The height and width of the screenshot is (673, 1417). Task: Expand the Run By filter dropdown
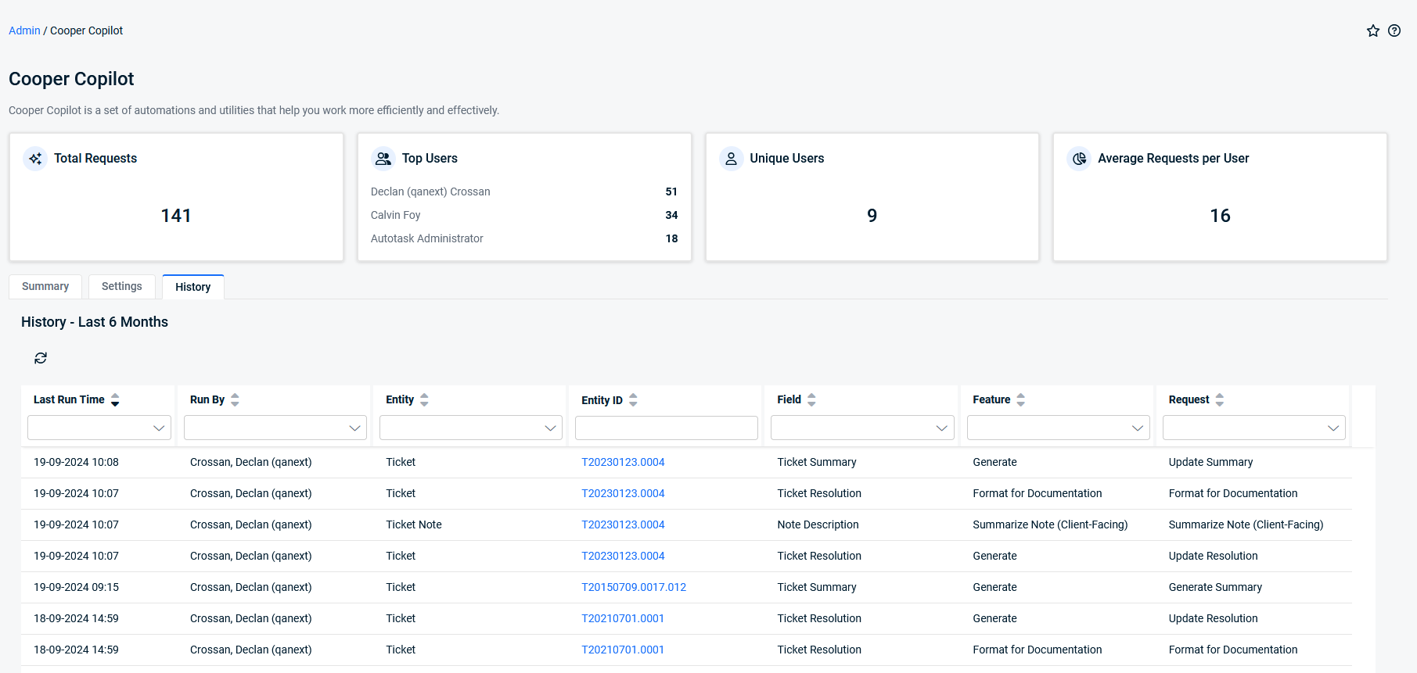tap(275, 428)
